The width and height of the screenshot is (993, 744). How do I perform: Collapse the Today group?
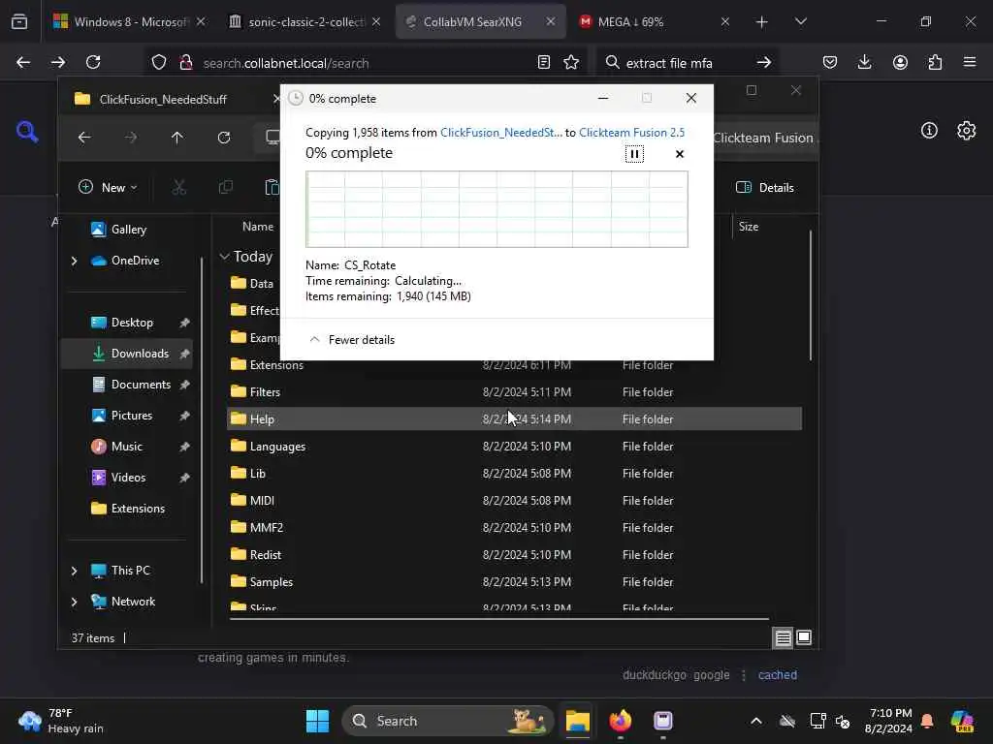click(x=224, y=256)
